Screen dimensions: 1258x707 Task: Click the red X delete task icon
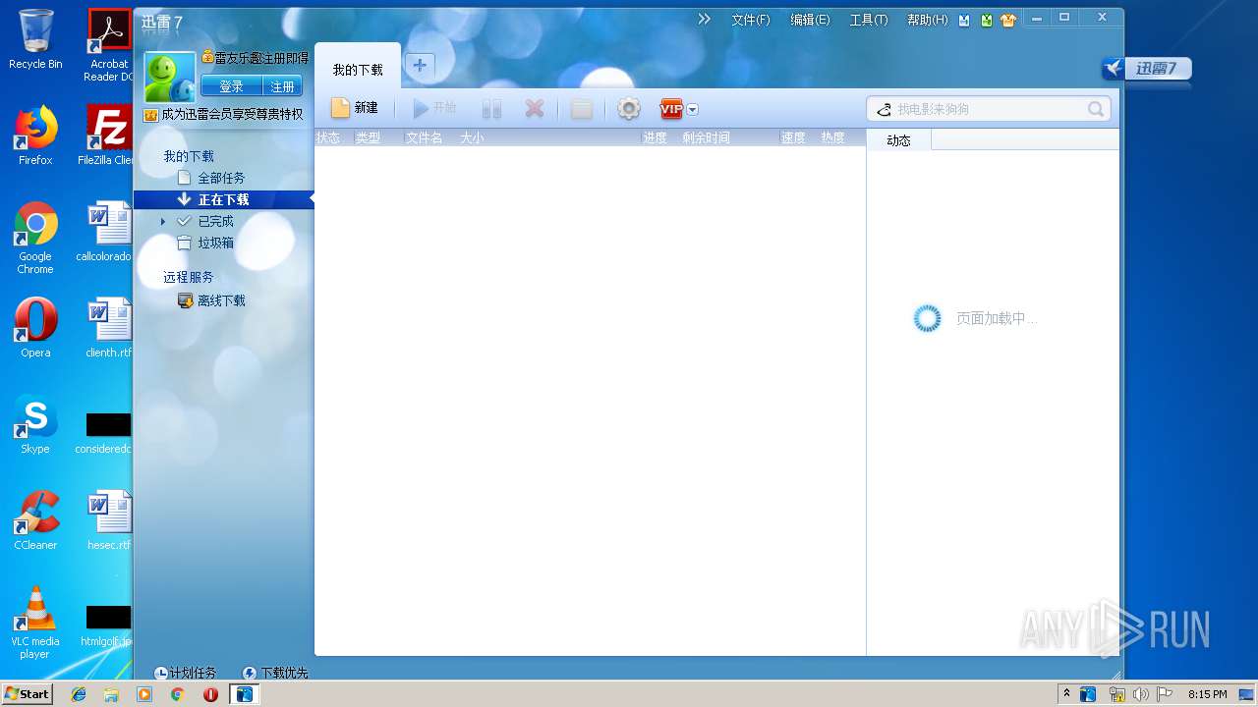pyautogui.click(x=535, y=109)
